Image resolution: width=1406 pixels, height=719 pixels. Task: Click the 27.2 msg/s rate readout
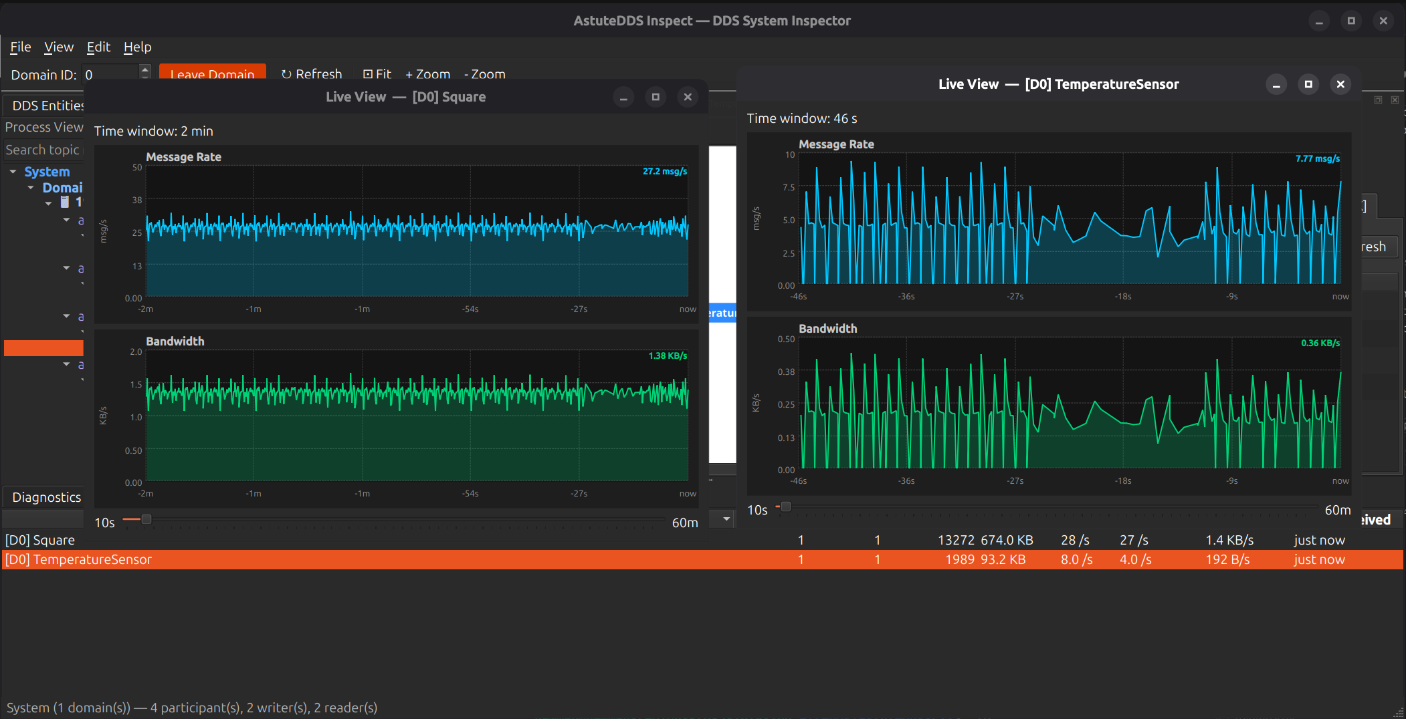pyautogui.click(x=665, y=172)
